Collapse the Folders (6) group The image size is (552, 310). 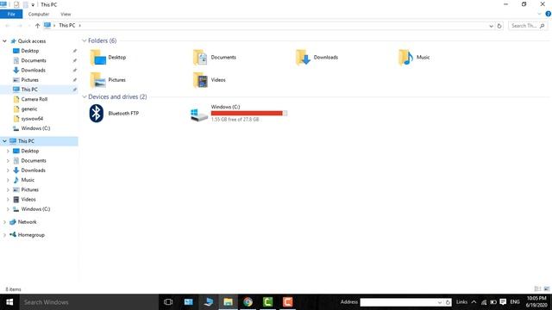[85, 40]
